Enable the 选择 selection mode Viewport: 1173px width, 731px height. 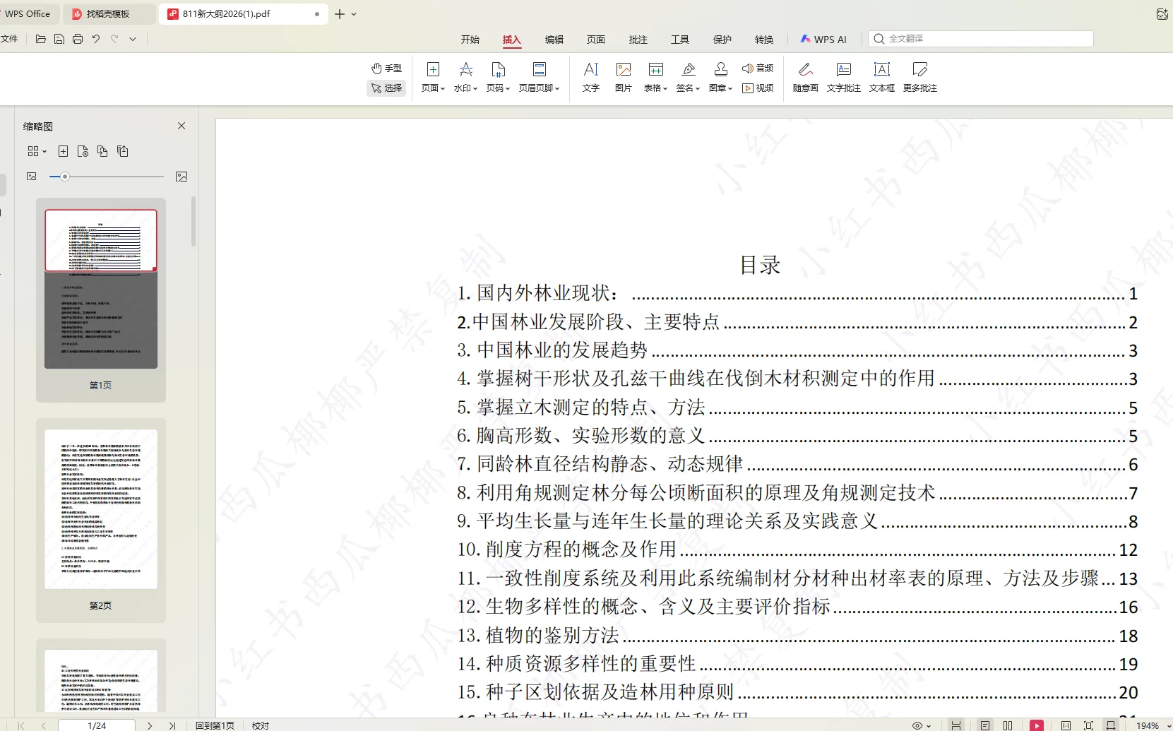click(x=386, y=88)
